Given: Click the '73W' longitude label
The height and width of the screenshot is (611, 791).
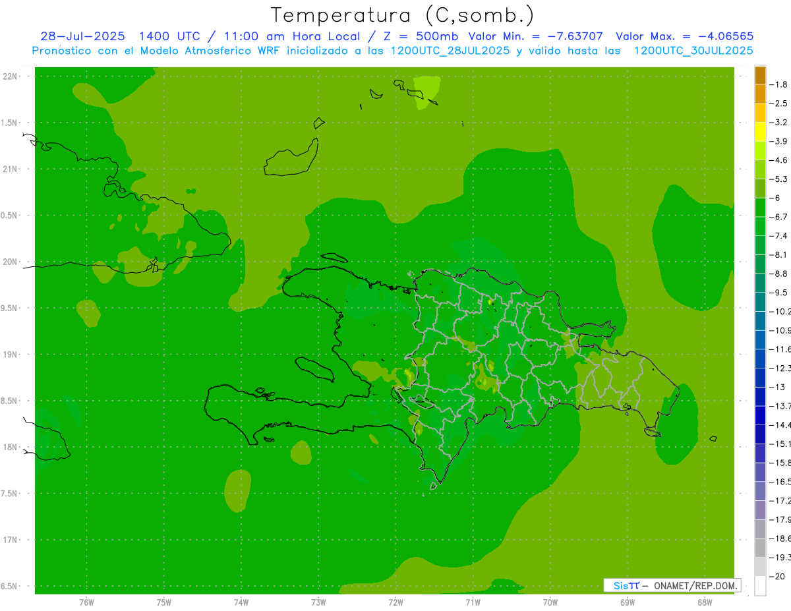Looking at the screenshot, I should (318, 602).
